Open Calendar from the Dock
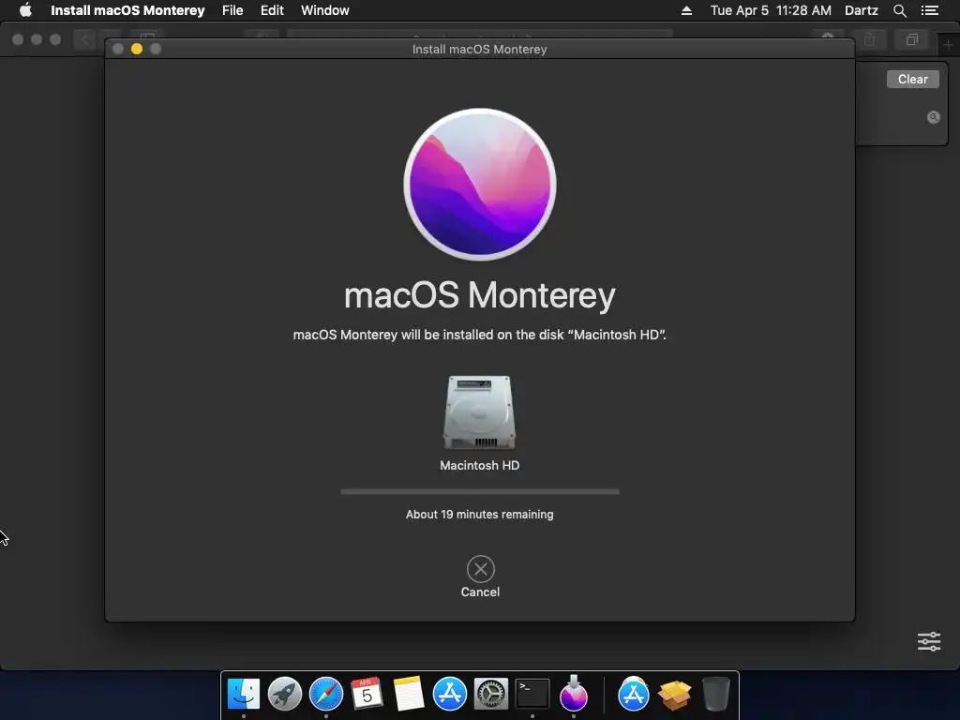This screenshot has height=720, width=960. point(367,695)
